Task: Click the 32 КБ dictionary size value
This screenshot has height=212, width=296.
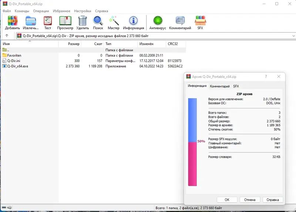Action: coord(276,157)
